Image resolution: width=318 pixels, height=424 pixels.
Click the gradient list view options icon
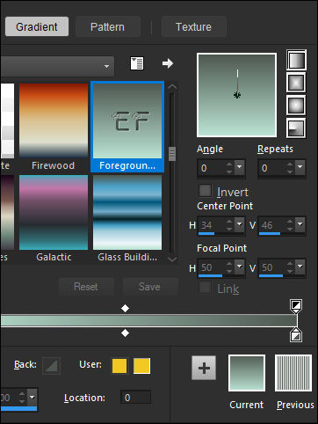pyautogui.click(x=137, y=63)
